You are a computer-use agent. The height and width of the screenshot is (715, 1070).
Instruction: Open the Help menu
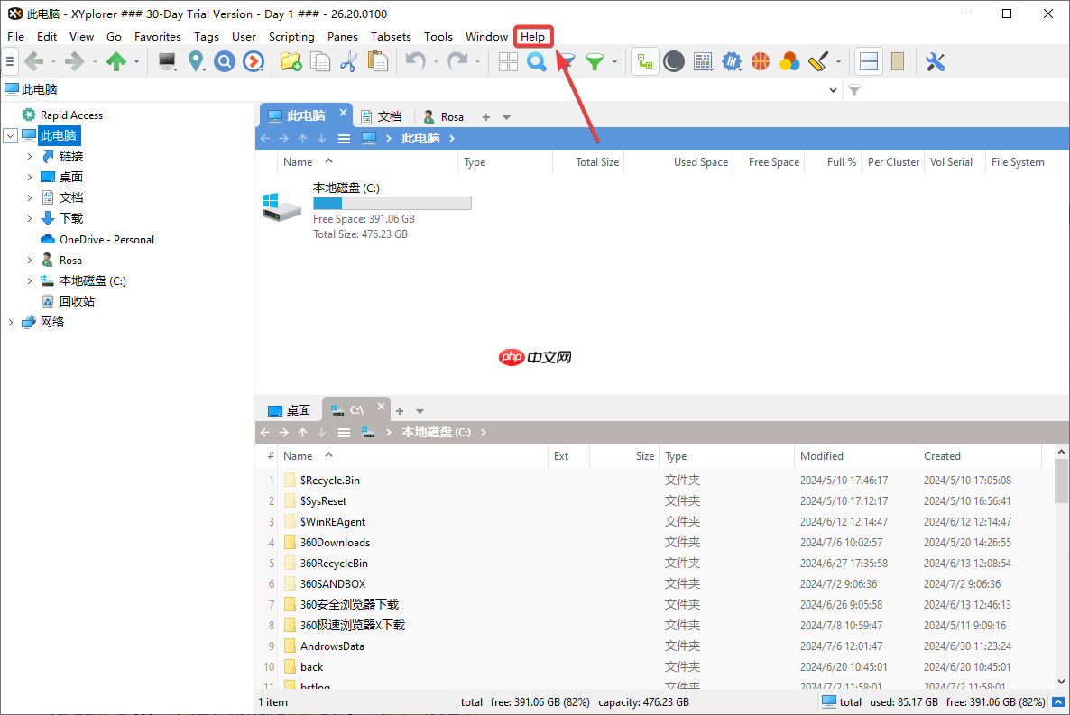pyautogui.click(x=532, y=36)
